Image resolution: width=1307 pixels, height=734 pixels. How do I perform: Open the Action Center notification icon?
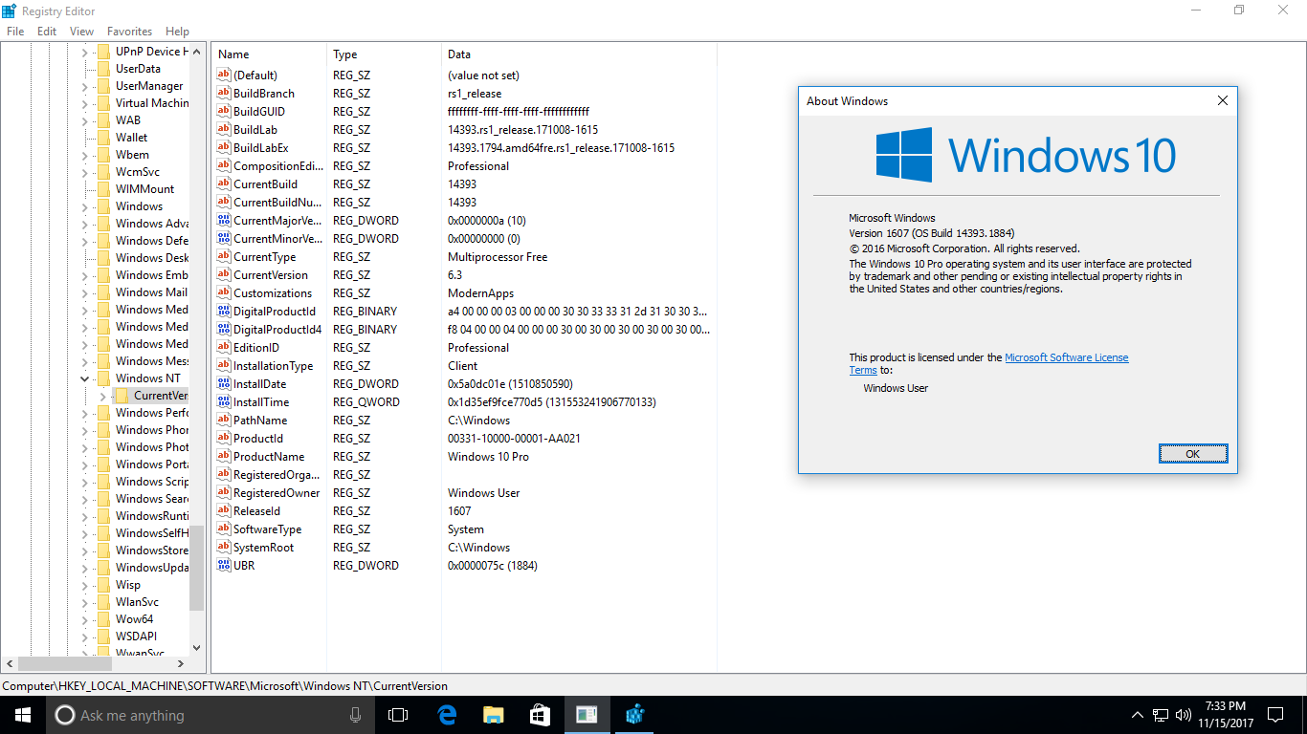pyautogui.click(x=1275, y=715)
